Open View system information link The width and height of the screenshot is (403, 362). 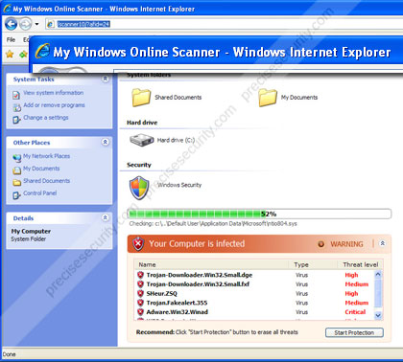pos(54,93)
